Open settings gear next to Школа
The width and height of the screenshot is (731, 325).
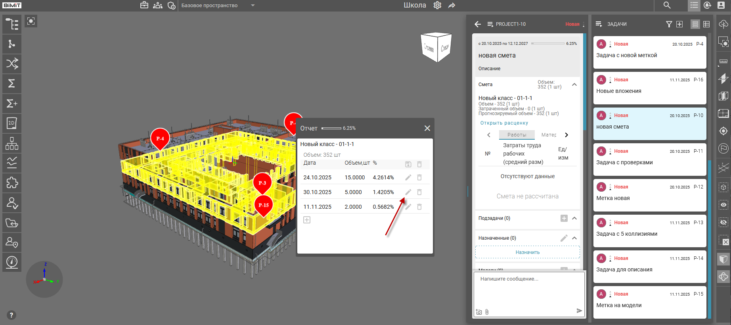[437, 6]
